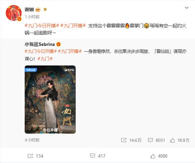The image size is (195, 163).
Task: Open the 1小时前 timestamp link
Action: pos(32,17)
